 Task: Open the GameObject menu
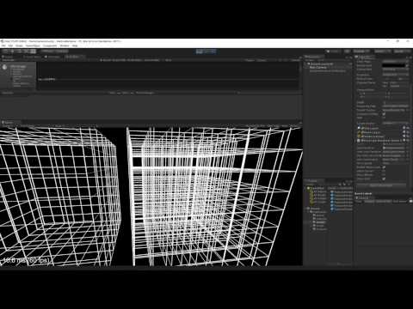point(33,45)
